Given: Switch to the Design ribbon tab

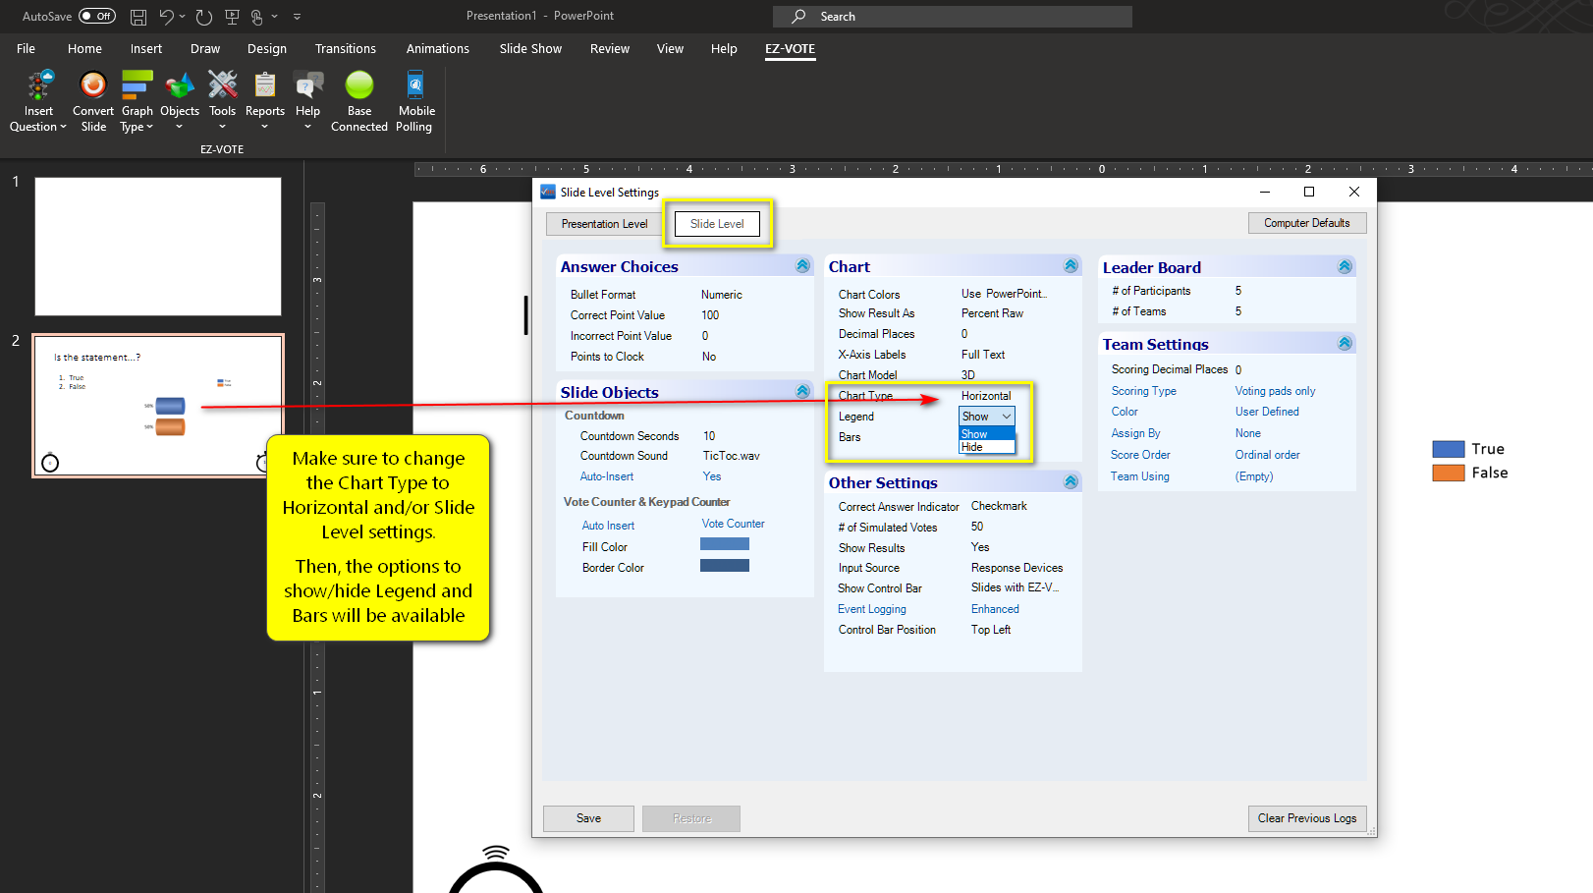Looking at the screenshot, I should click(x=267, y=48).
